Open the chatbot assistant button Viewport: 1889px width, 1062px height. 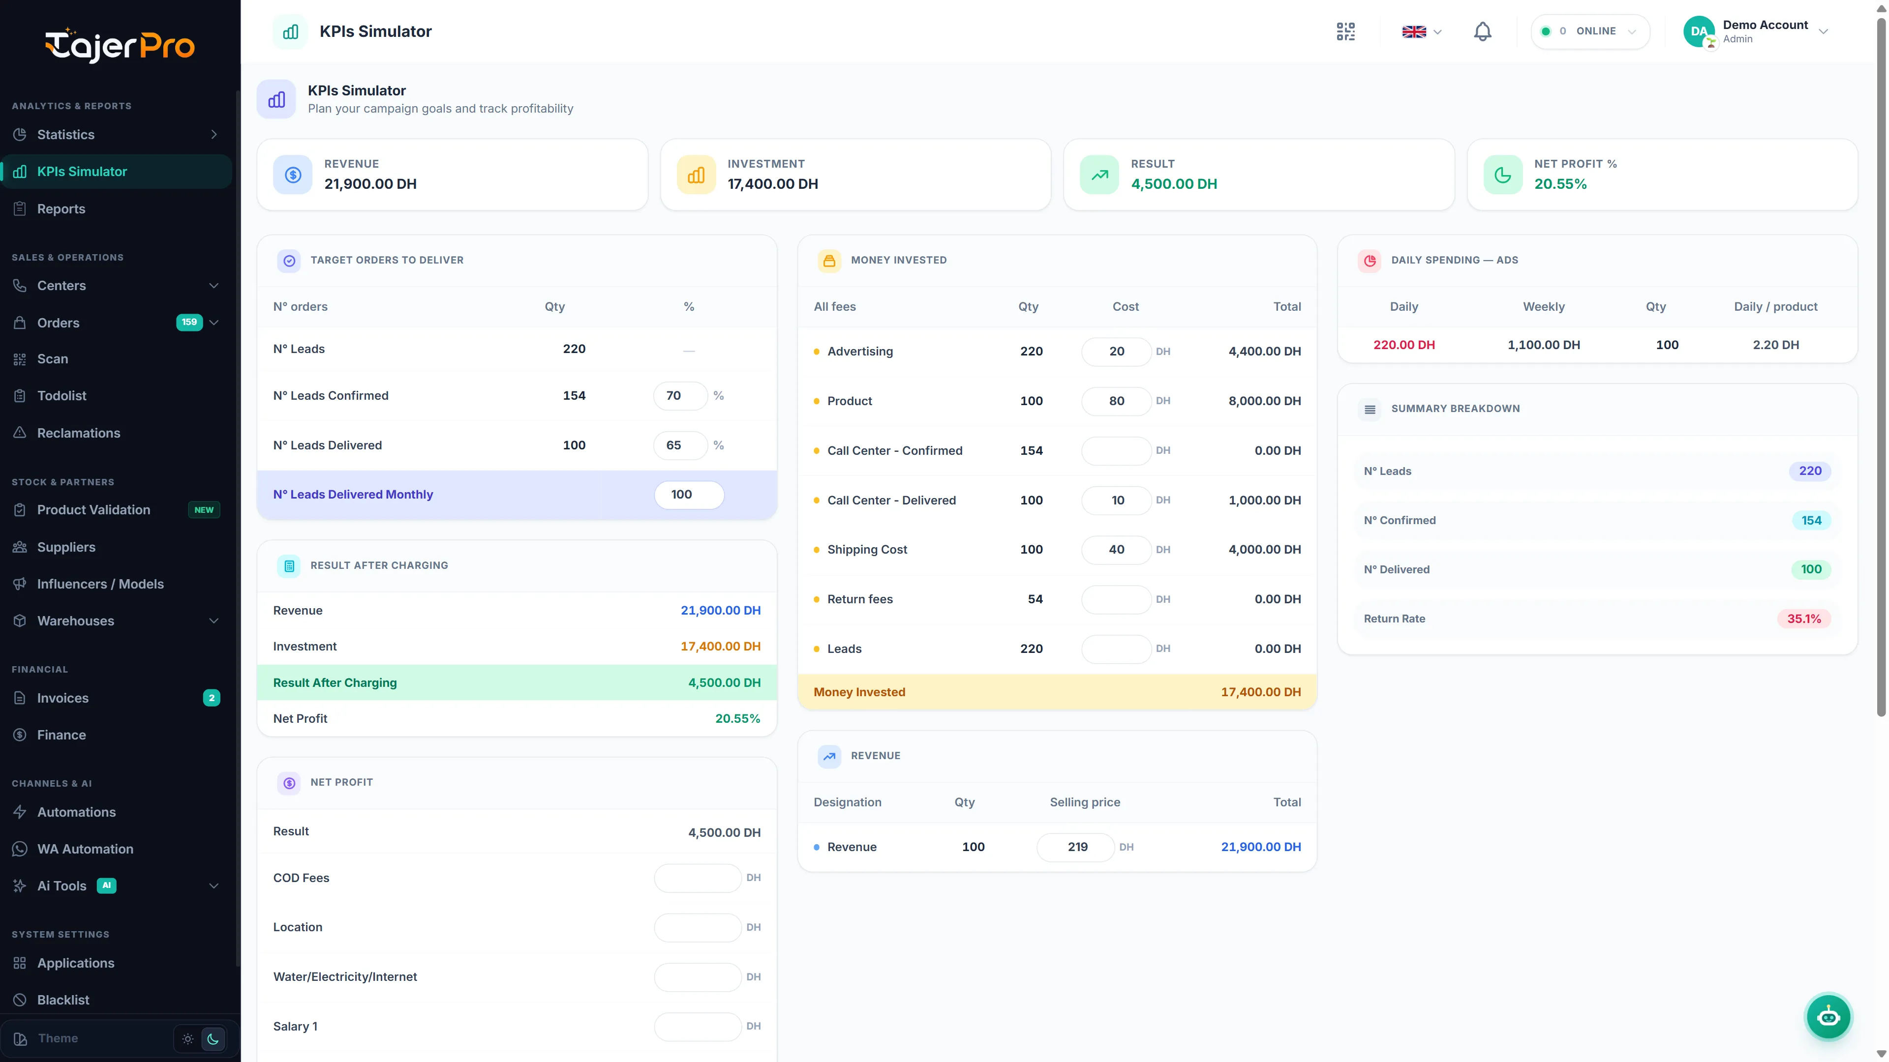[x=1828, y=1017]
